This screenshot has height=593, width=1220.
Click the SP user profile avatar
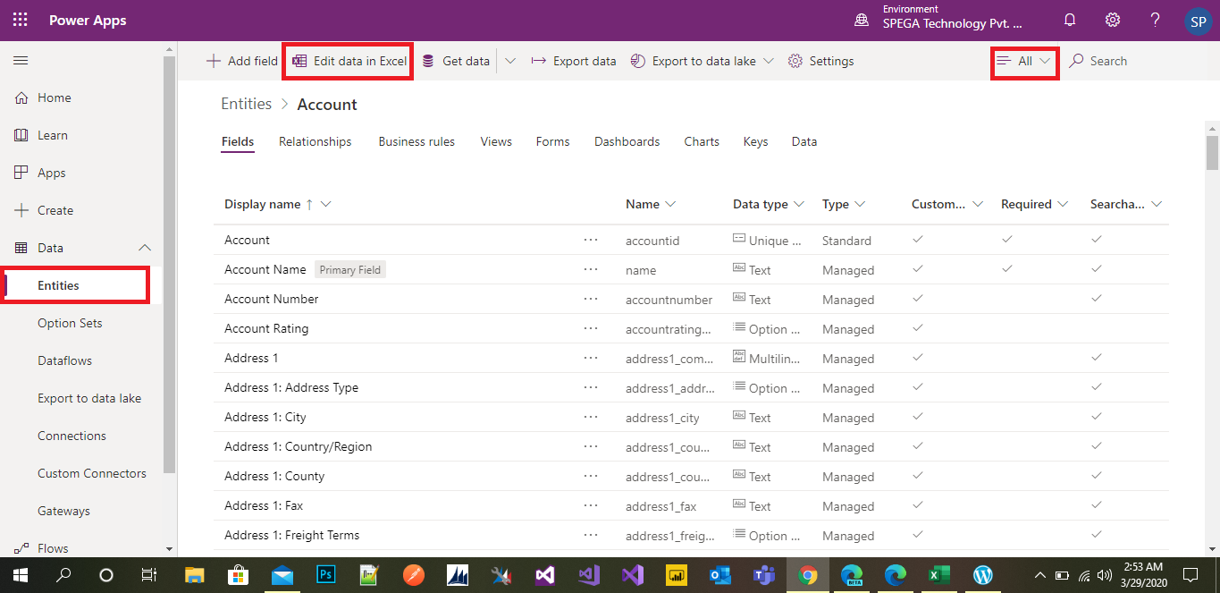1198,21
